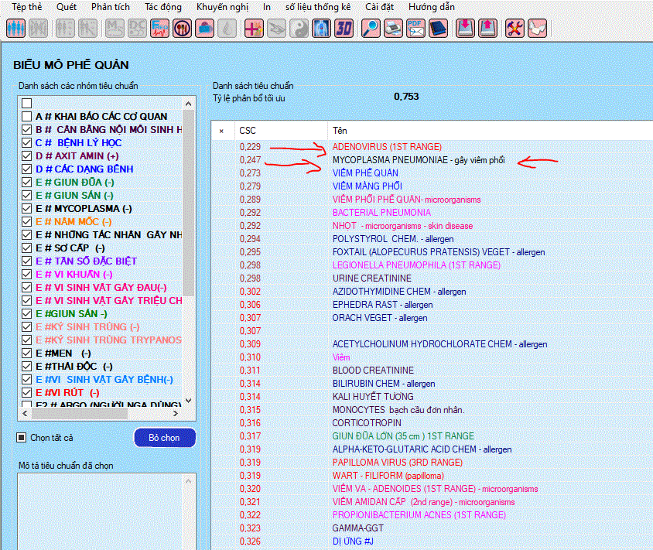
Task: Click the group list scroll-down arrow
Action: 188,401
